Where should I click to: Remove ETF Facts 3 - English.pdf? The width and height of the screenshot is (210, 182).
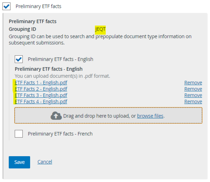[193, 95]
